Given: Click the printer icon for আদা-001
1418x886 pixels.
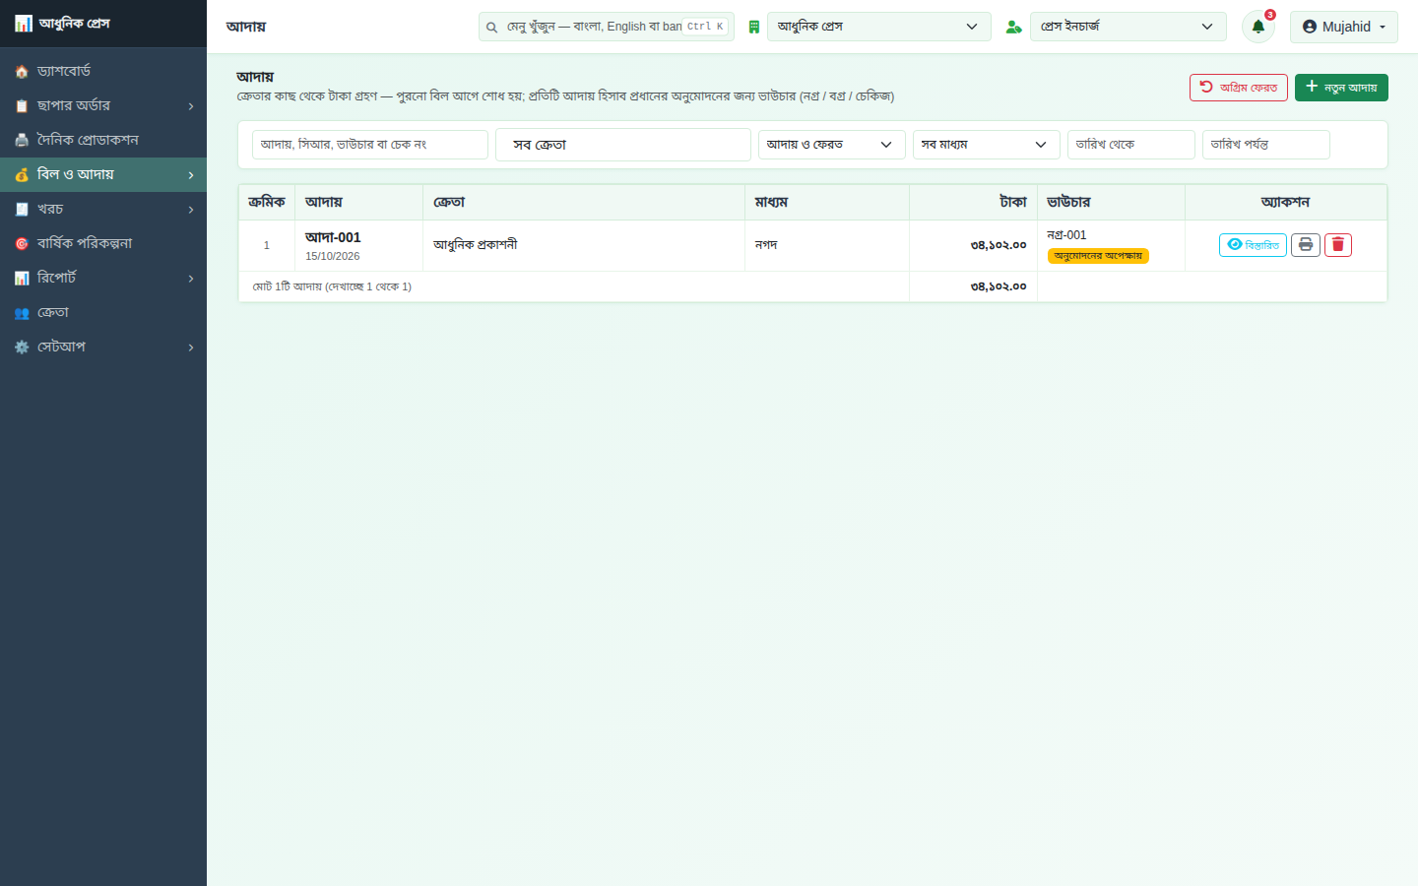Looking at the screenshot, I should pos(1306,245).
